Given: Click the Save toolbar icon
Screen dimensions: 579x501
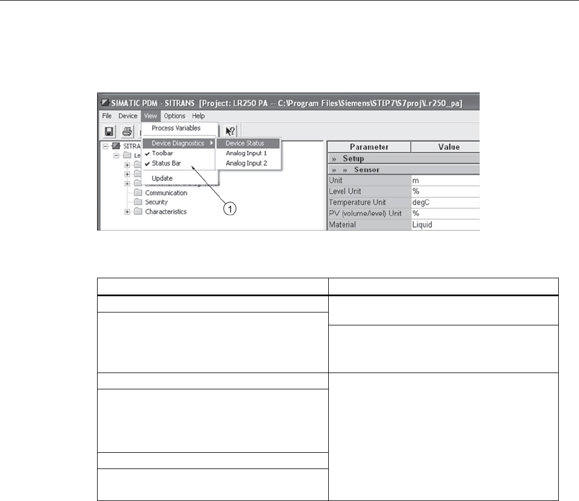Looking at the screenshot, I should click(x=109, y=131).
